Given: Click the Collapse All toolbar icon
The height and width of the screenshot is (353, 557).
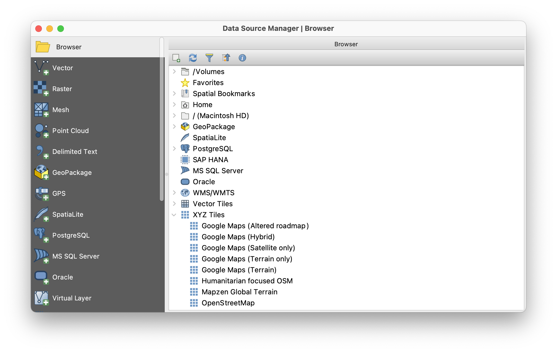Looking at the screenshot, I should coord(226,58).
